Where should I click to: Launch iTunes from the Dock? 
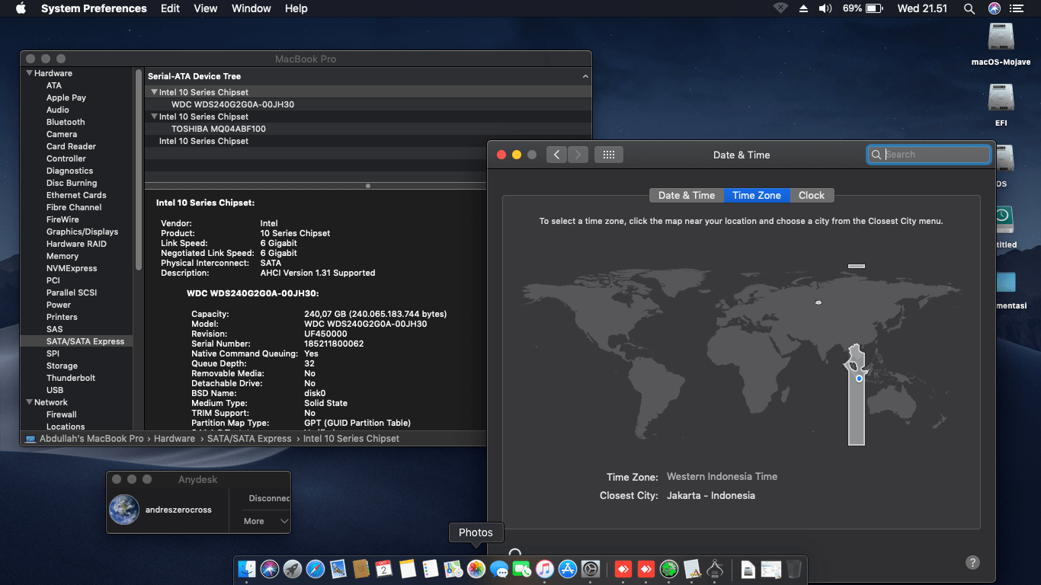[544, 570]
